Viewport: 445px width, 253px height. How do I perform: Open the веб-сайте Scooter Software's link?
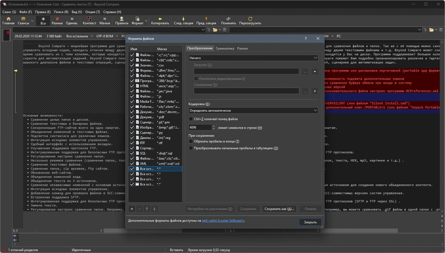[x=223, y=221]
